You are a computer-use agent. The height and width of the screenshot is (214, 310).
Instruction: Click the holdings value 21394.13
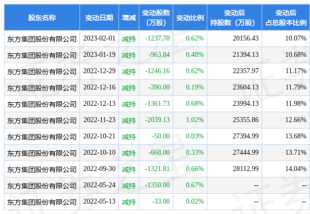point(245,54)
